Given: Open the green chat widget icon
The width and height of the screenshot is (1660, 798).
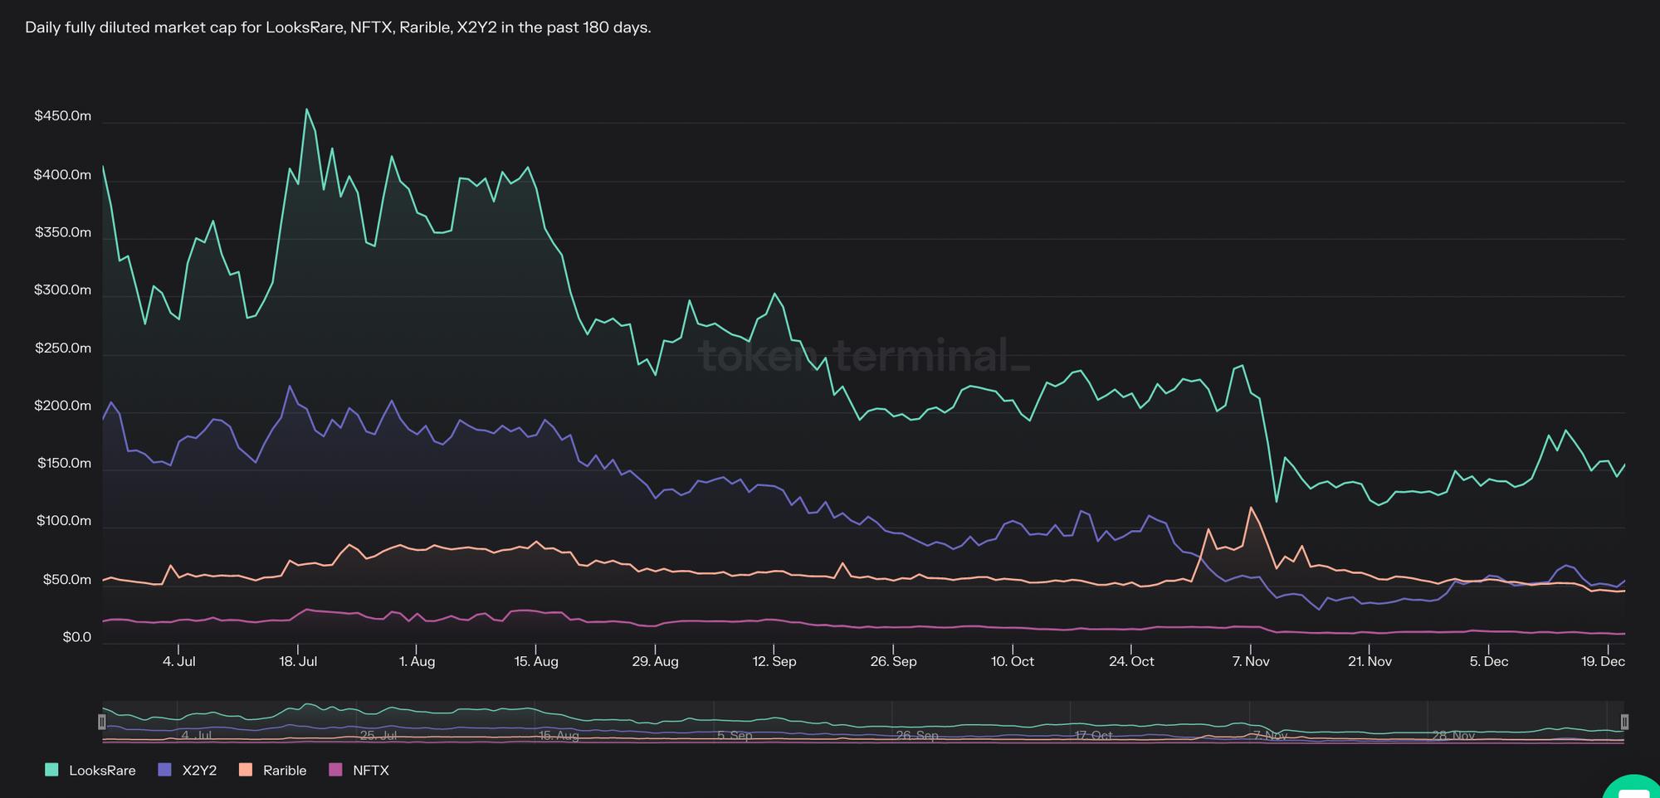Looking at the screenshot, I should [1633, 788].
